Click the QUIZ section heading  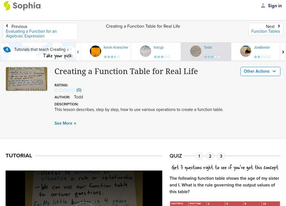click(x=176, y=156)
